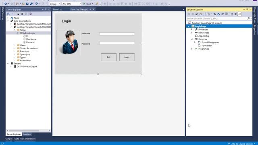The width and height of the screenshot is (258, 145).
Task: Click Connect to Database icon in Server Explorer
Action: 18,14
